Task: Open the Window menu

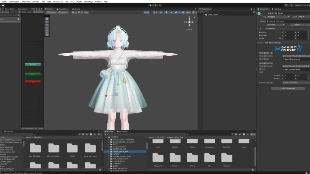Action: click(x=98, y=2)
